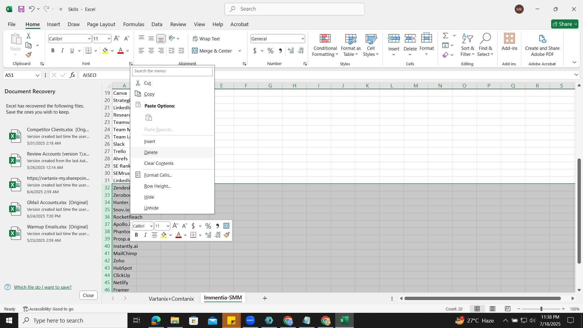This screenshot has height=328, width=583.
Task: Click Decrease Indent in Alignment group
Action: point(172,51)
